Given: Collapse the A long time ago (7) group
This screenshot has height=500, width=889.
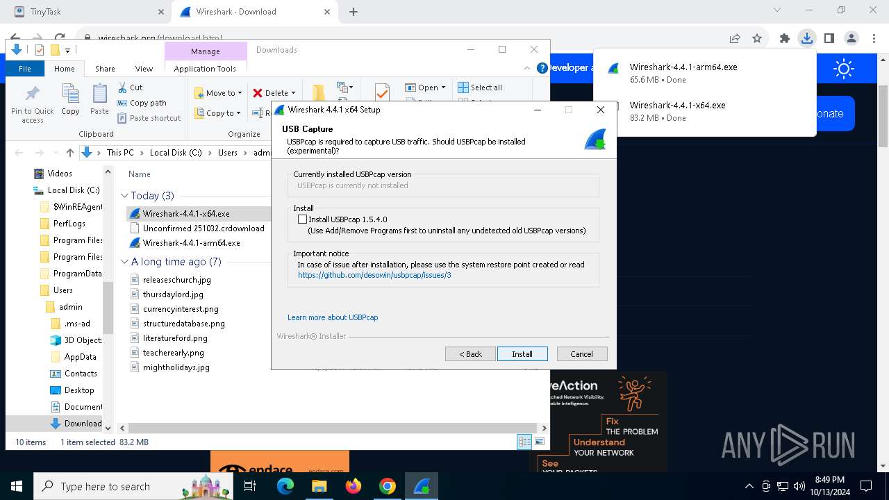Looking at the screenshot, I should (x=124, y=262).
